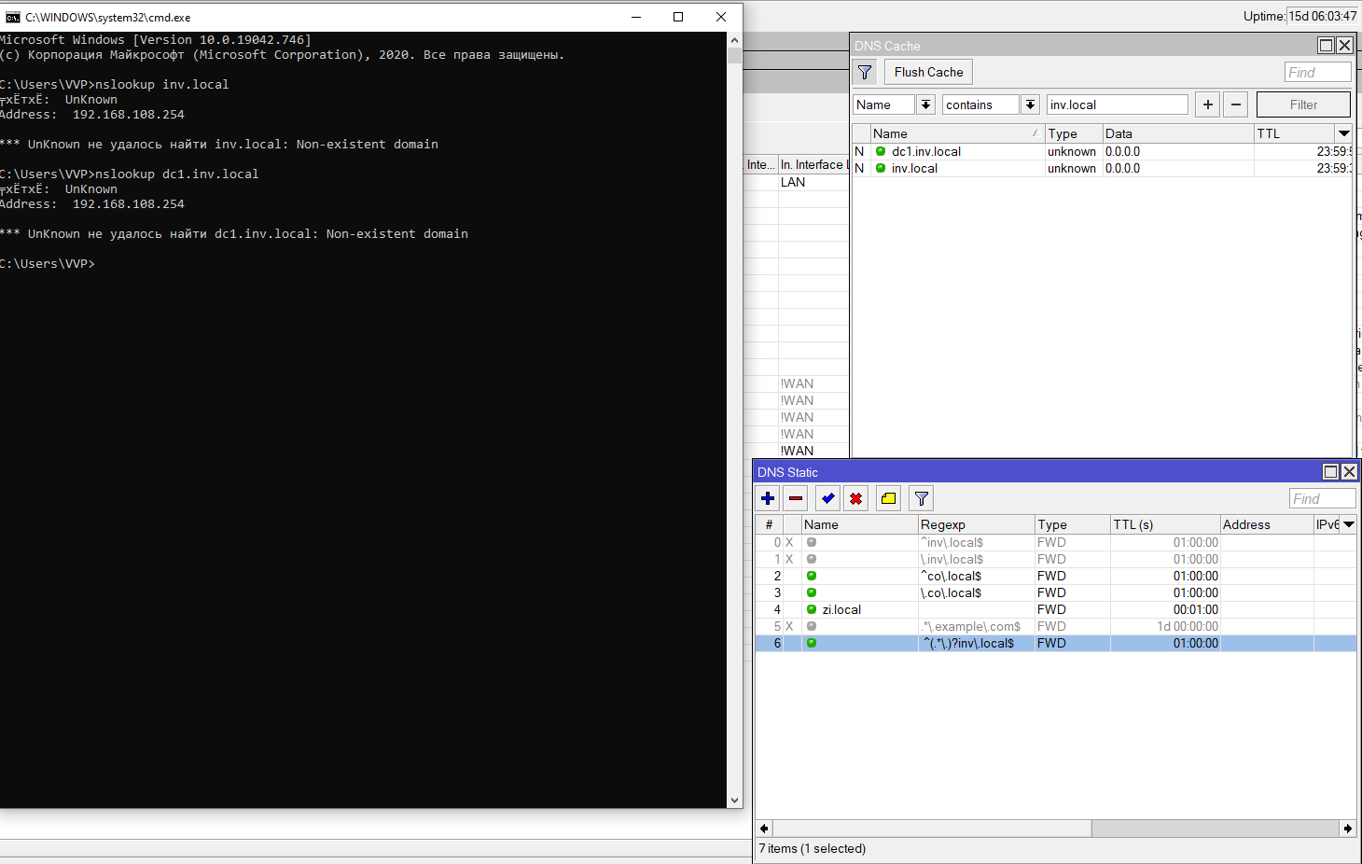This screenshot has height=864, width=1362.
Task: Disable selected entry with red X
Action: click(856, 498)
